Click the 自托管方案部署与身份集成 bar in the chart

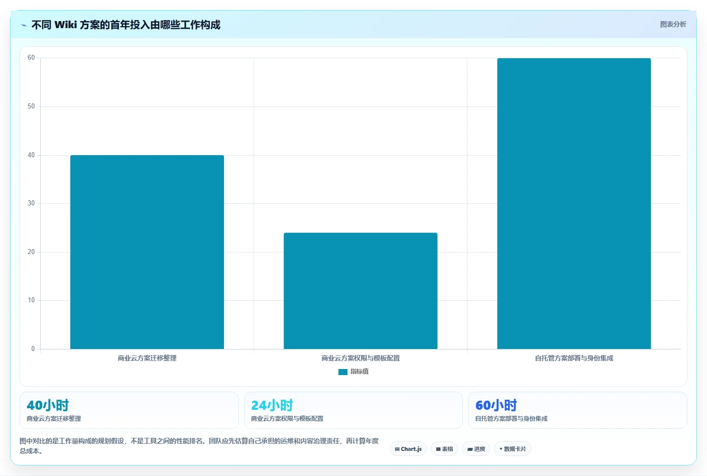tap(574, 203)
